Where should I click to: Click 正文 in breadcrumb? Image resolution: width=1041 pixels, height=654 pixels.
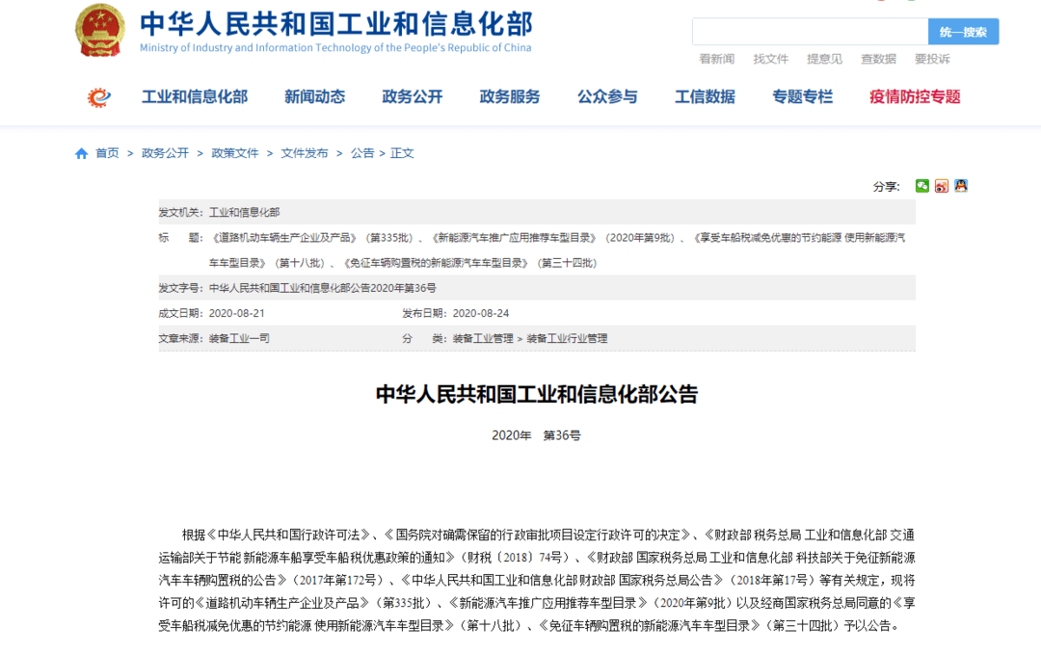tap(402, 153)
